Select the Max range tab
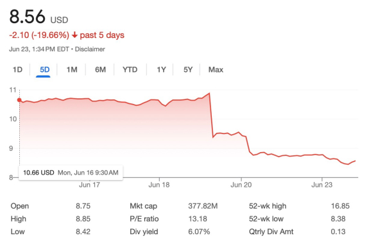 (216, 70)
